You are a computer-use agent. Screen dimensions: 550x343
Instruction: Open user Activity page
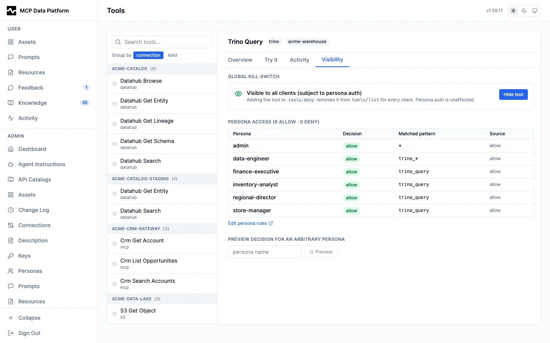tap(49, 118)
